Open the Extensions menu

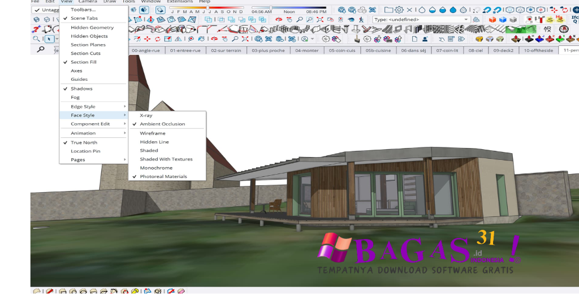click(x=179, y=2)
